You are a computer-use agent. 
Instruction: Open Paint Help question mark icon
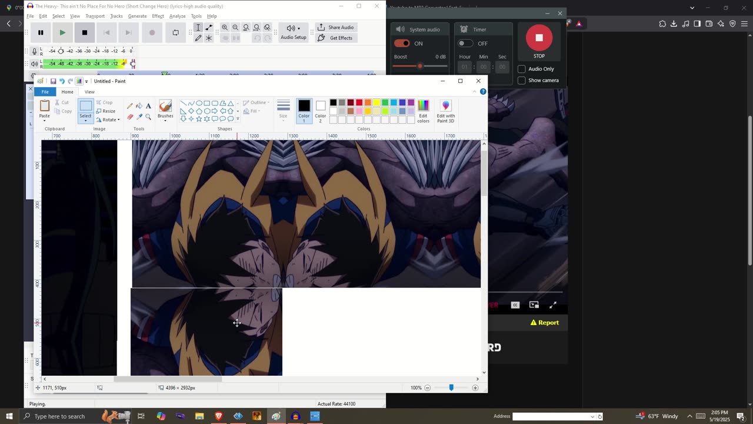point(483,92)
